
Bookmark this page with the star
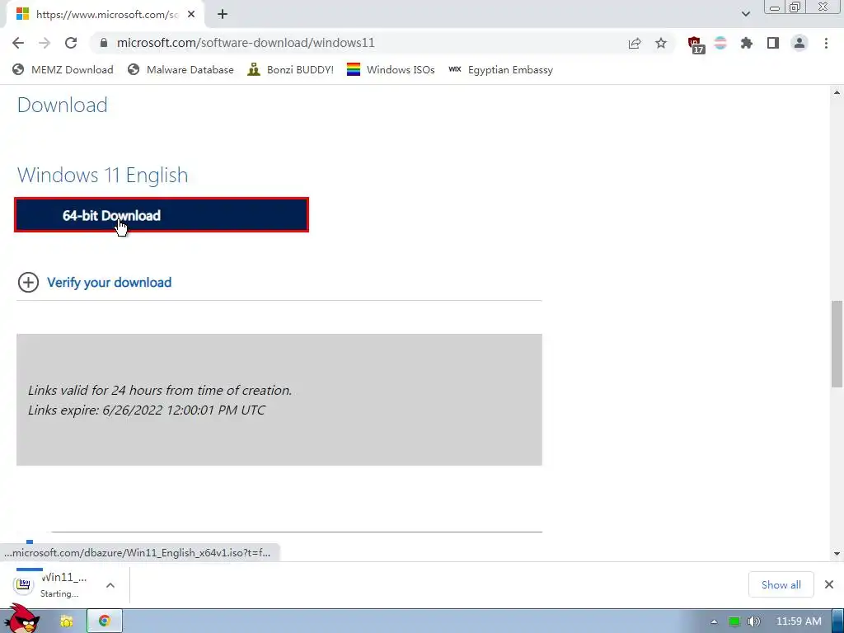[x=661, y=43]
